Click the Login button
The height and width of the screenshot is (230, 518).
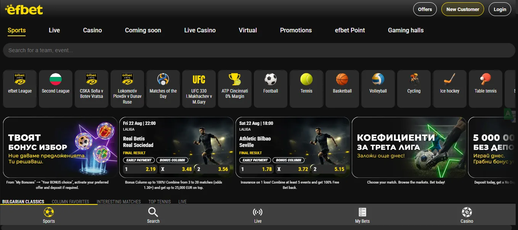coord(500,9)
